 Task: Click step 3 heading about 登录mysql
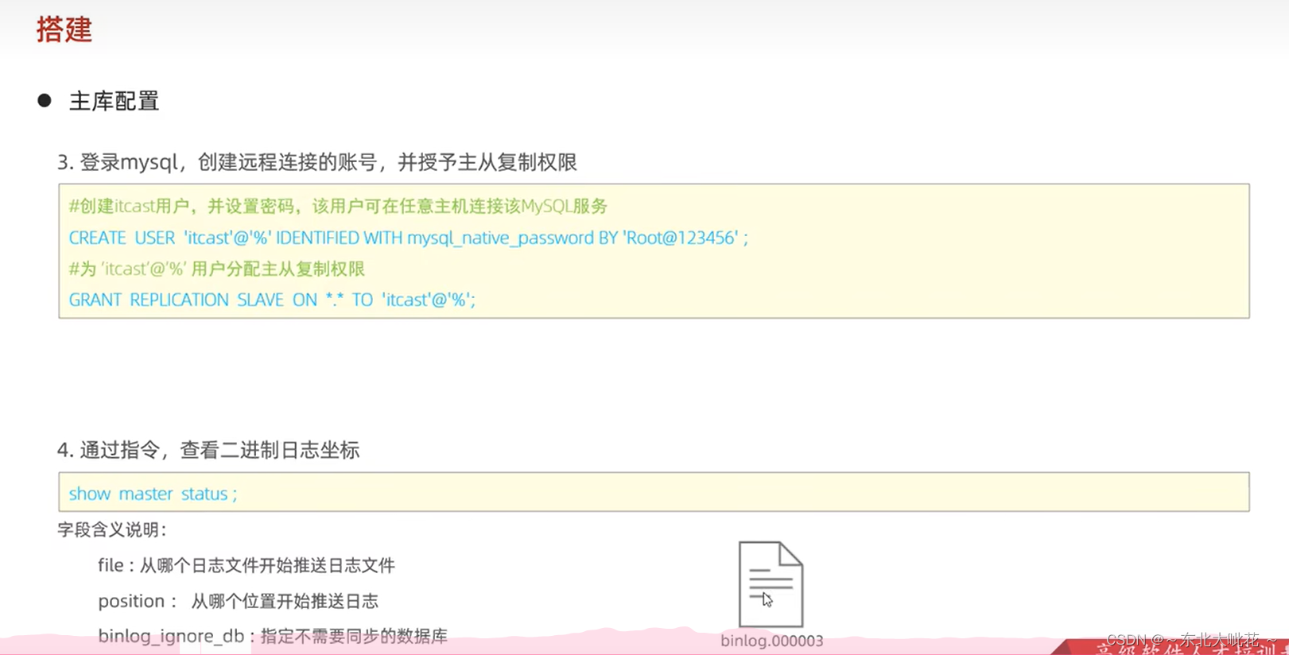[x=317, y=162]
